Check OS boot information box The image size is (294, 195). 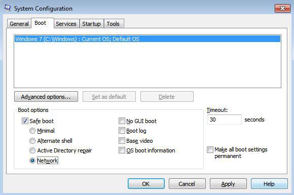(x=122, y=150)
